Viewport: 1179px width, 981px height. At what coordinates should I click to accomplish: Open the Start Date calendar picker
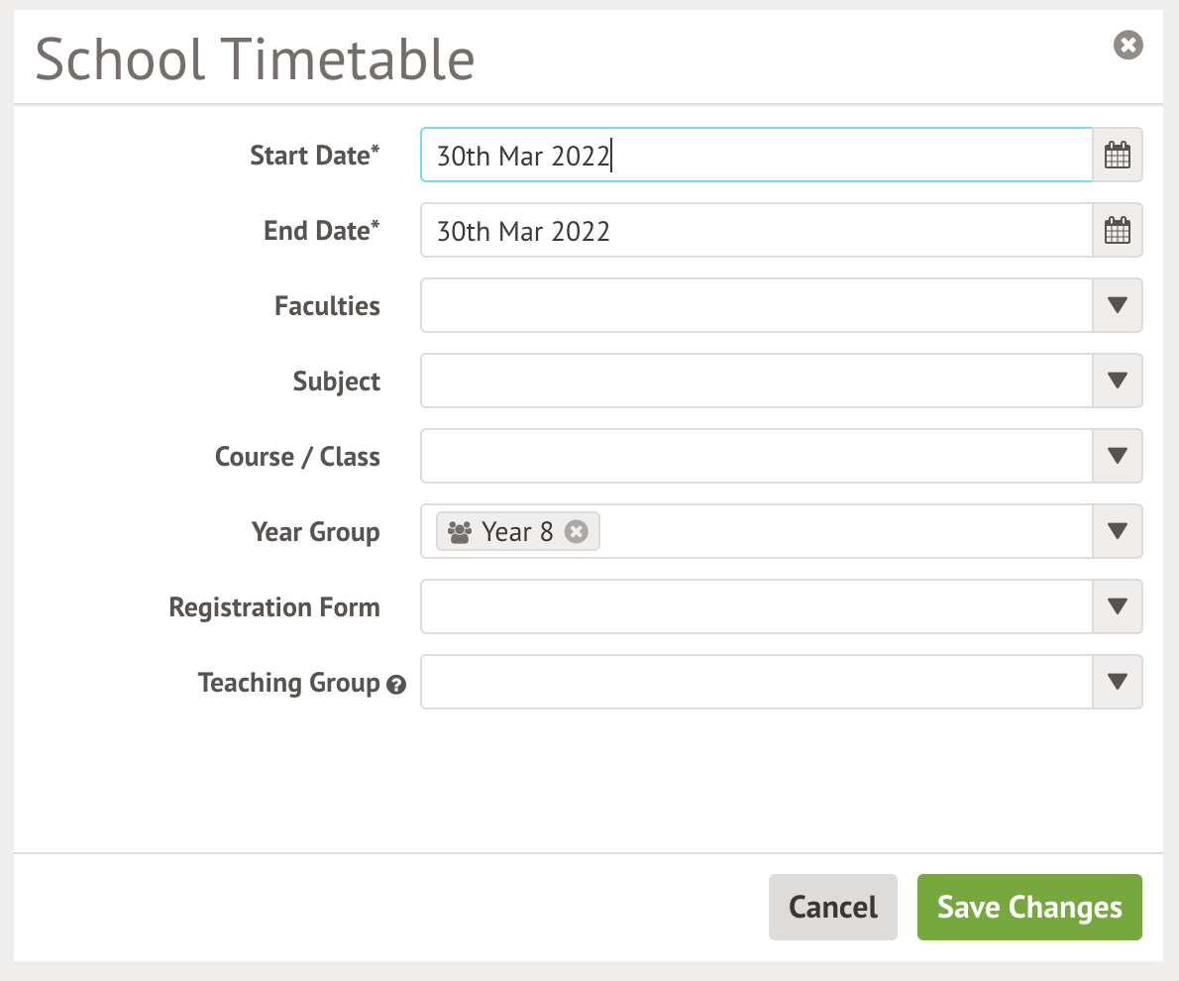coord(1118,156)
